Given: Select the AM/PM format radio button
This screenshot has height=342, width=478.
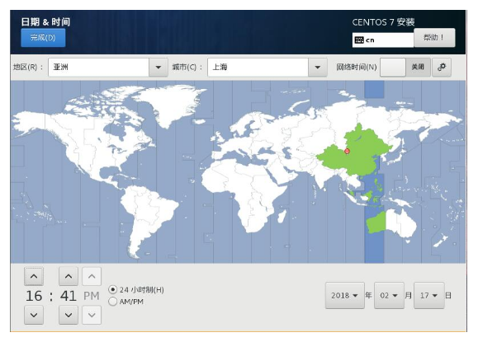Looking at the screenshot, I should (112, 302).
